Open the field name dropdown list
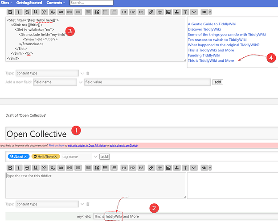The height and width of the screenshot is (222, 278). click(80, 82)
